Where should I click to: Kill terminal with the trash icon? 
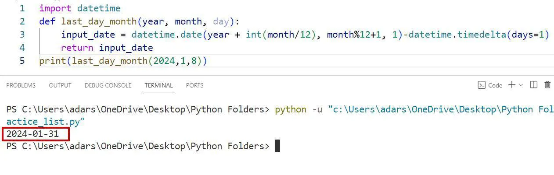pyautogui.click(x=547, y=85)
